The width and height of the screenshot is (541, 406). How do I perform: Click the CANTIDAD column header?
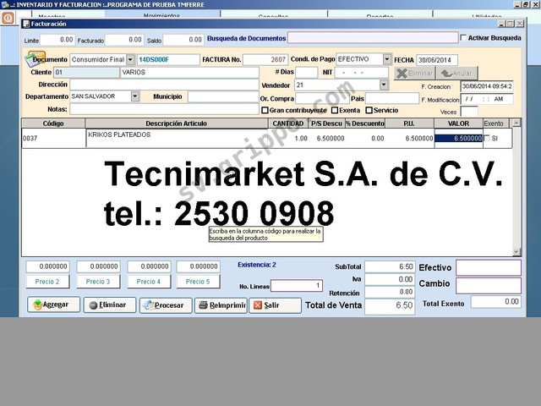point(288,123)
